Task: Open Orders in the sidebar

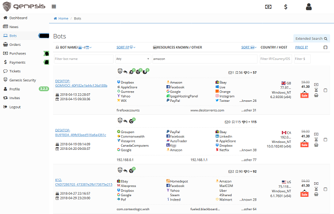Action: coord(15,45)
